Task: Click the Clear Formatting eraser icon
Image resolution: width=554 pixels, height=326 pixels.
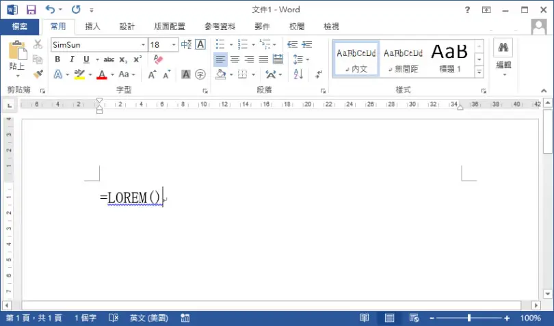Action: 158,59
